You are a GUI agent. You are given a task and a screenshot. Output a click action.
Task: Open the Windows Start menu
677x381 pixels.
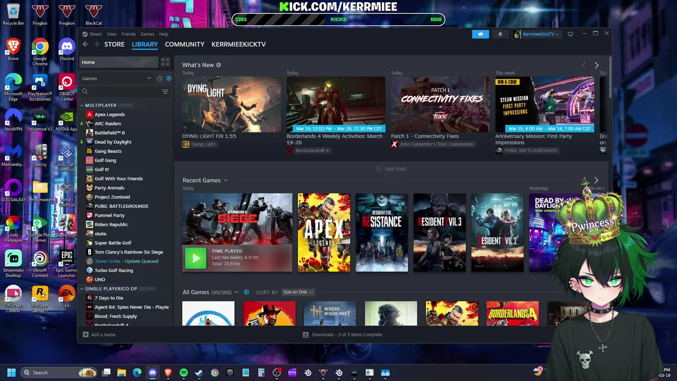pyautogui.click(x=11, y=373)
